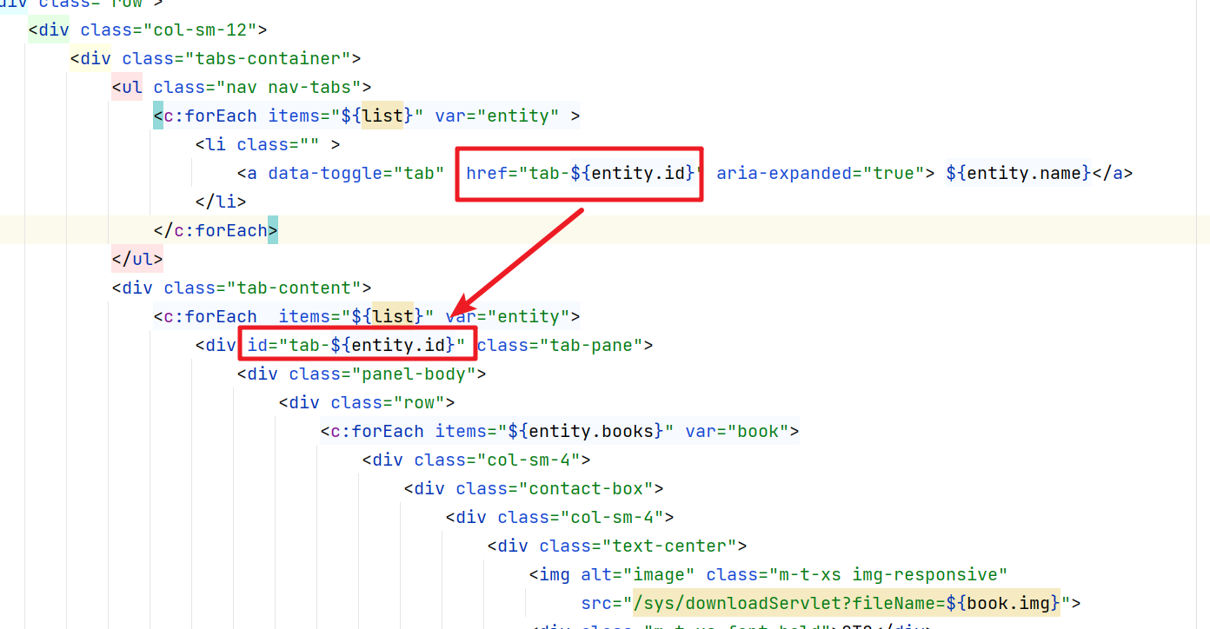1210x629 pixels.
Task: Click the class="tab-content" attribute
Action: (x=263, y=288)
